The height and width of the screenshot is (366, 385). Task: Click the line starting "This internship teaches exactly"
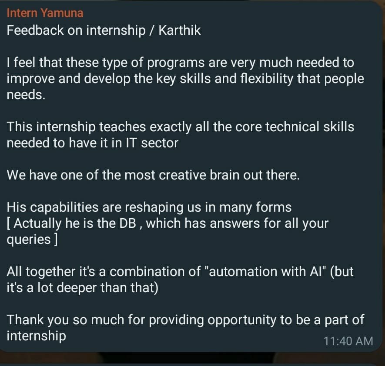180,126
